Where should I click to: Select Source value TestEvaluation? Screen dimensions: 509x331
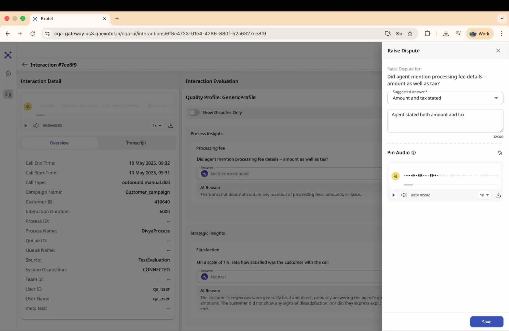154,260
